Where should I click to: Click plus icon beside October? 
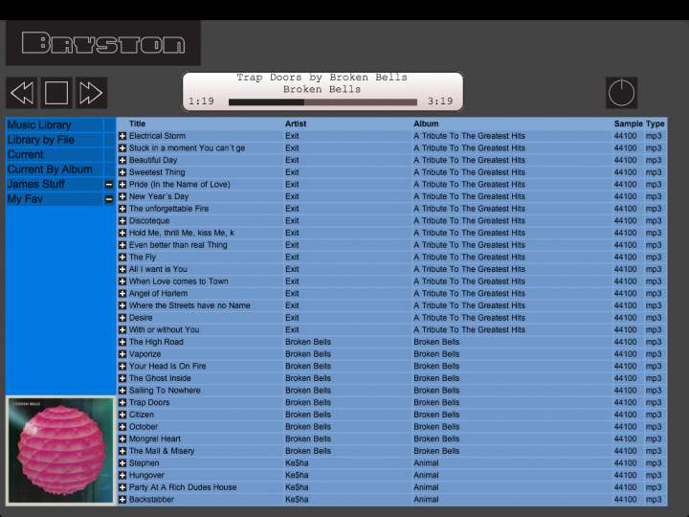122,426
